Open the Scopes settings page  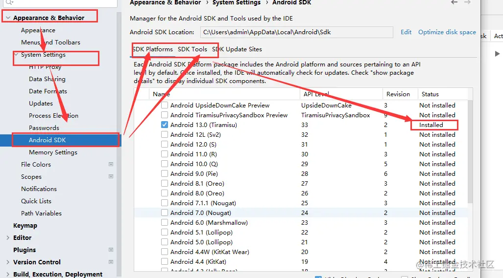pyautogui.click(x=31, y=176)
